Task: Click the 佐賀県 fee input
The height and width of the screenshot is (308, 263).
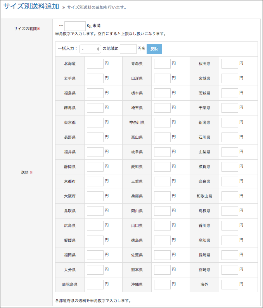Action: (x=162, y=255)
